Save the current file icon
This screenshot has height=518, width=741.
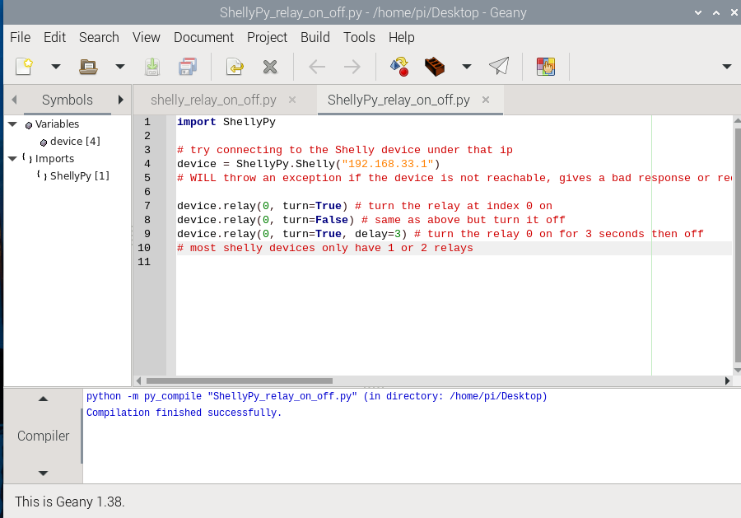tap(152, 67)
